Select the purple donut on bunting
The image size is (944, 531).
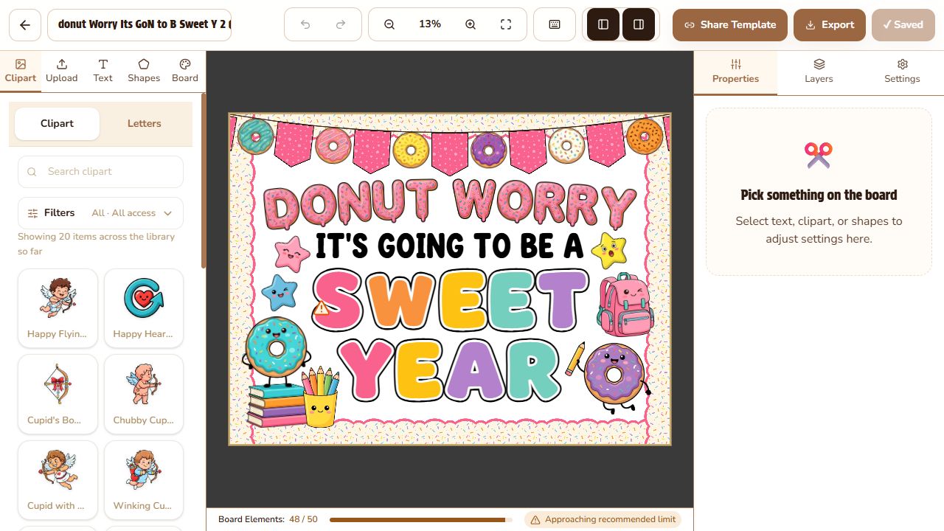coord(488,150)
